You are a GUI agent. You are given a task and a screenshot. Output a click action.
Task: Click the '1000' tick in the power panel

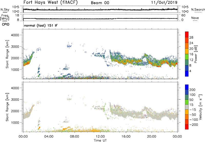coord(15,69)
